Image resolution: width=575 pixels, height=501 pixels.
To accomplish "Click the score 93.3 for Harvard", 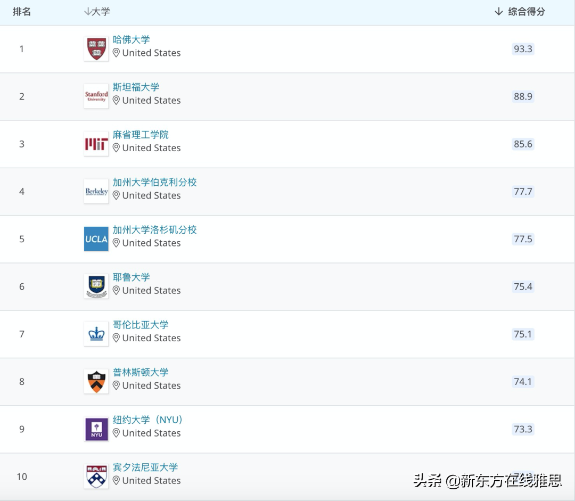I will click(x=522, y=49).
